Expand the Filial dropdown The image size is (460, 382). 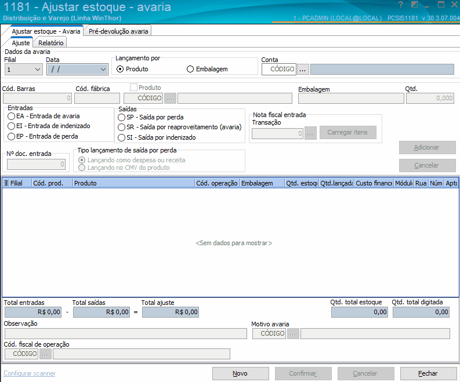coord(37,70)
